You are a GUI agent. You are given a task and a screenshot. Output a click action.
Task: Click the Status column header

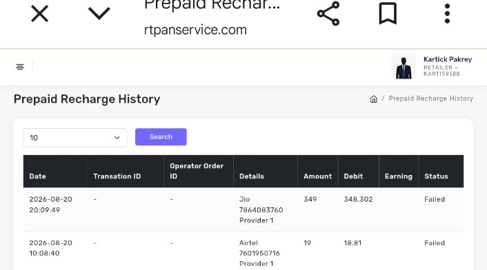click(x=436, y=176)
